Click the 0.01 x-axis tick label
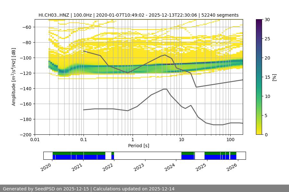Screen dimensions: 289x192 [x=35, y=140]
